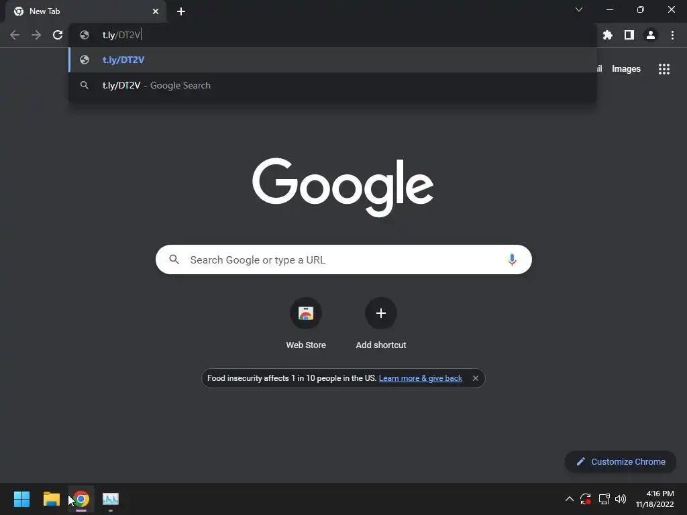The image size is (687, 515).
Task: Click the Chrome taskbar icon
Action: pos(81,499)
